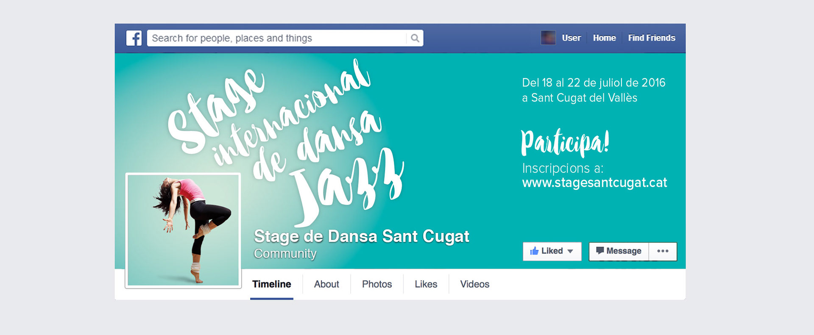This screenshot has width=814, height=335.
Task: Click the Community category label
Action: tap(285, 253)
